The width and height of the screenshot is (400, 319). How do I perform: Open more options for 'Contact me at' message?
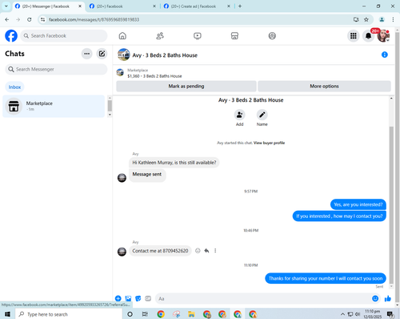[x=215, y=251]
